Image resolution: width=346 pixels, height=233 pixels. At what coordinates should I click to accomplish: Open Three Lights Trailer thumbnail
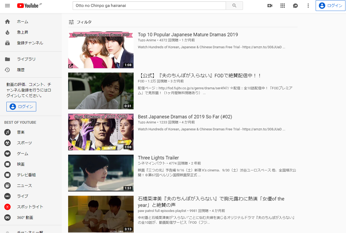click(x=101, y=173)
